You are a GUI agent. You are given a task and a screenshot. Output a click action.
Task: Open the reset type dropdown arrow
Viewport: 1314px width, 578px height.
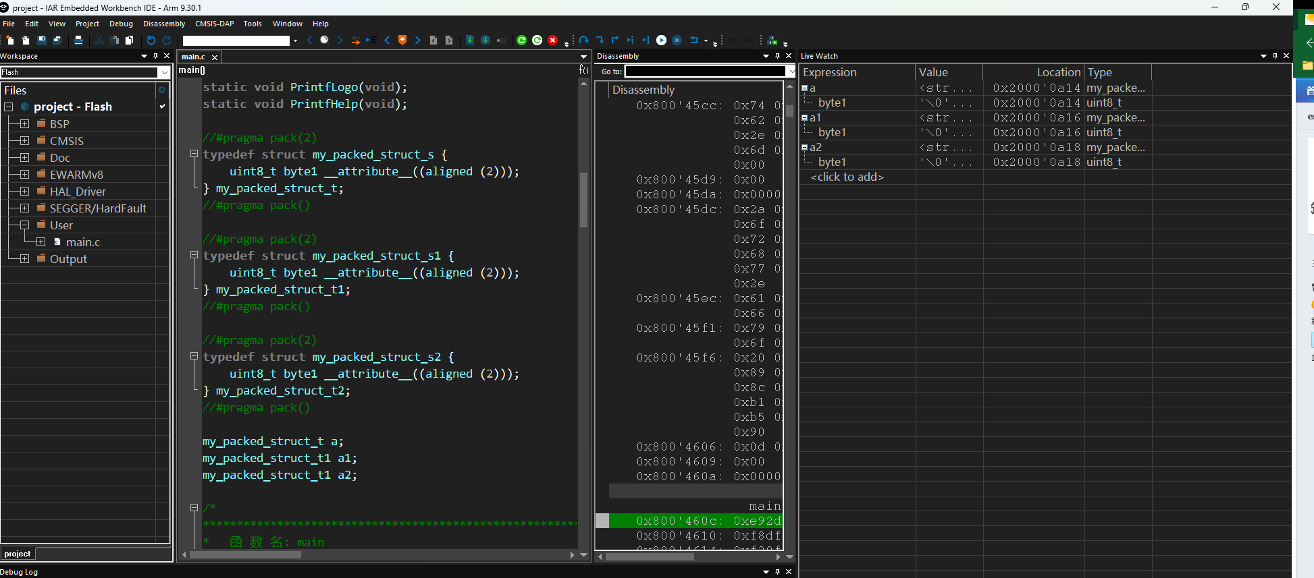point(706,40)
